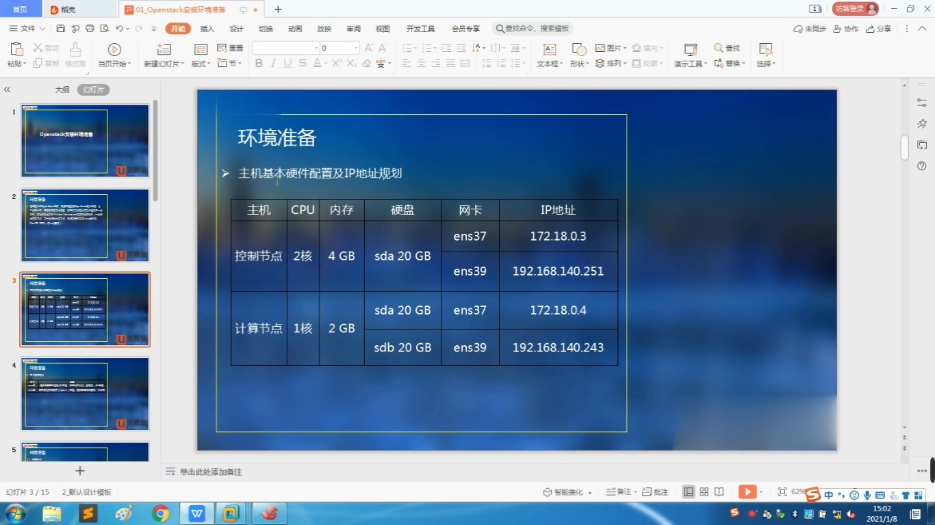The image size is (935, 525).
Task: Click the notes area to add notes
Action: (x=211, y=472)
